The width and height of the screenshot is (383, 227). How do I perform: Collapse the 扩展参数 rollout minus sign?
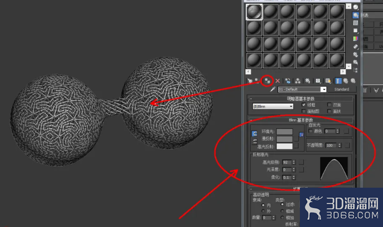[251, 189]
